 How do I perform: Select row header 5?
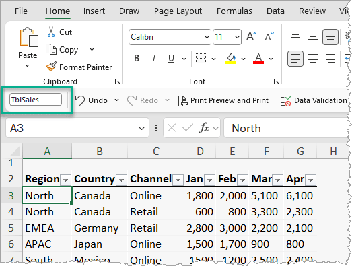[11, 228]
